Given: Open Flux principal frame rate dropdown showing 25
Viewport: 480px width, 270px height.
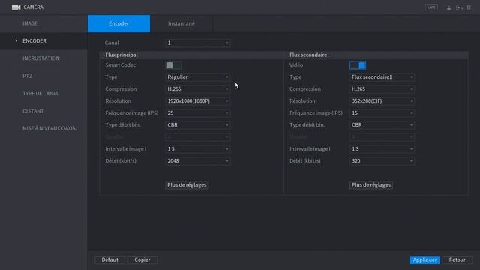Looking at the screenshot, I should coord(198,113).
